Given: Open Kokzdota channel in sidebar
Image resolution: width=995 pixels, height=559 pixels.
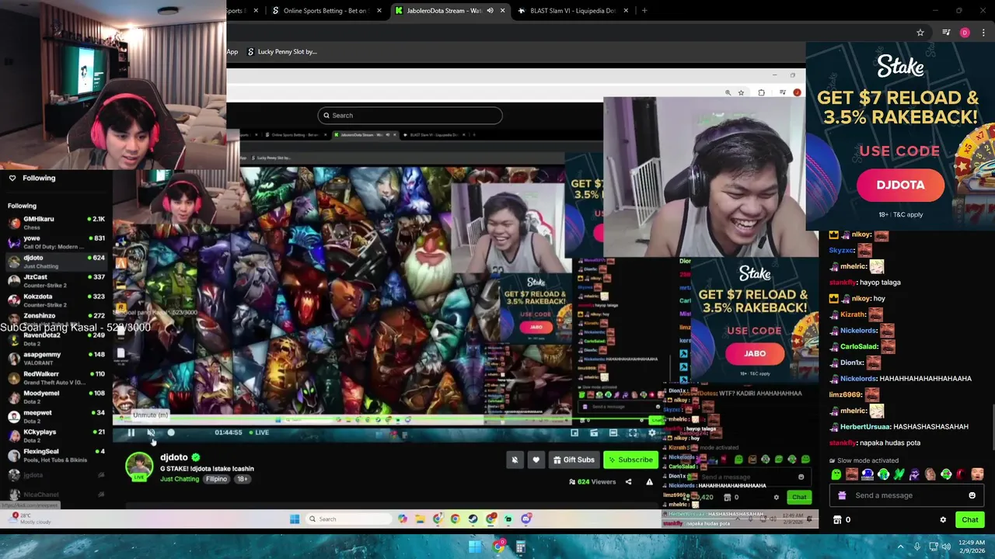Looking at the screenshot, I should pyautogui.click(x=56, y=300).
